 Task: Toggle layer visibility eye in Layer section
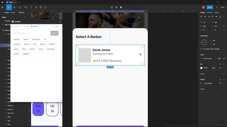[x=224, y=59]
